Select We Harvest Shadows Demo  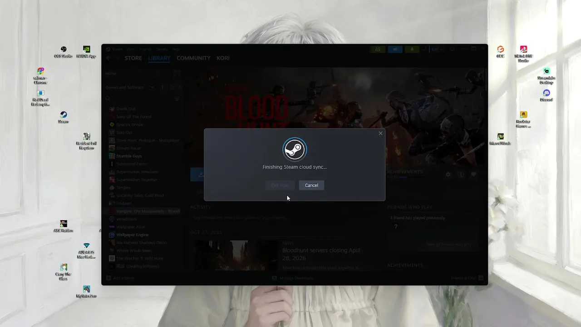click(143, 243)
